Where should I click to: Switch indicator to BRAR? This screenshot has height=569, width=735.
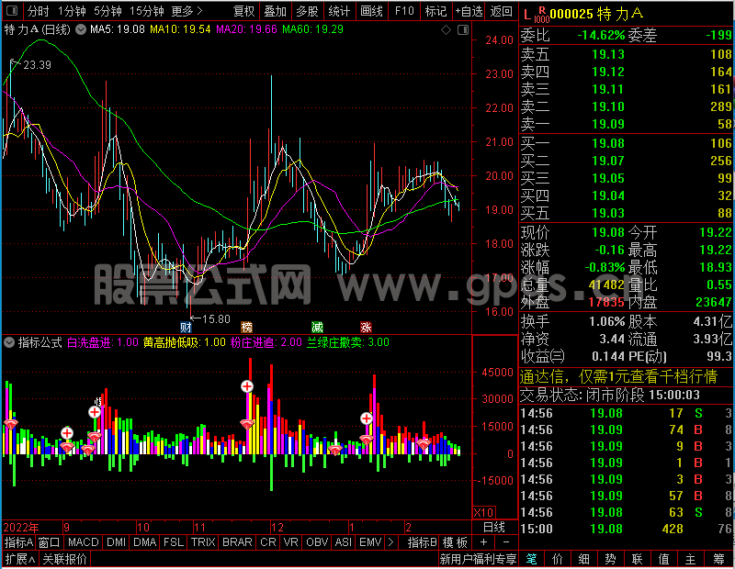pos(237,542)
